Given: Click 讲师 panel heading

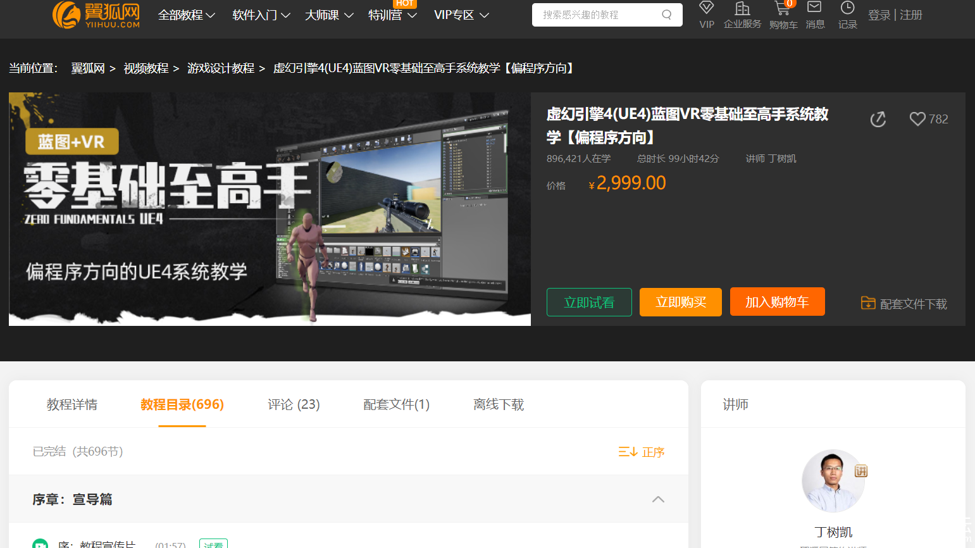Looking at the screenshot, I should [x=736, y=404].
